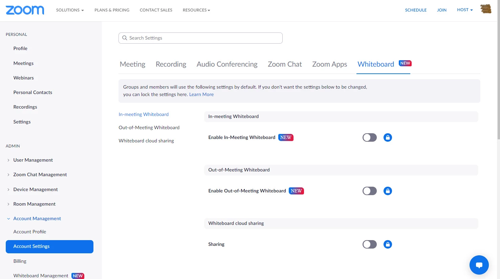Collapse Account Management section
Screen dimensions: 500x279
coord(37,218)
